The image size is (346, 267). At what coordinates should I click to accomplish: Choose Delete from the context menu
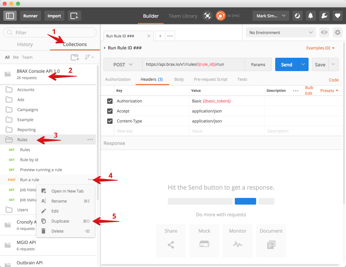(65, 231)
